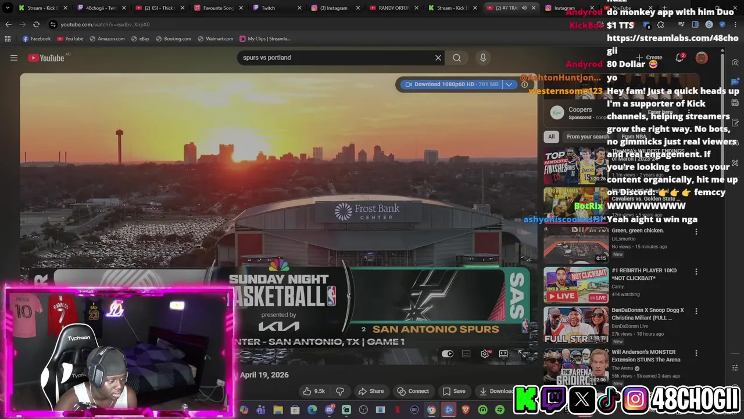The image size is (744, 419).
Task: Open NBA's Wildest Endings video thumbnail
Action: [575, 166]
